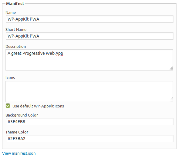Click the Theme Color label

point(17,132)
